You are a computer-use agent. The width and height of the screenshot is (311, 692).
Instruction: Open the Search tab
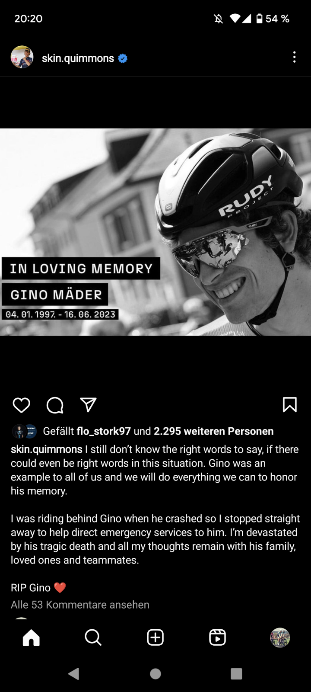tap(93, 638)
